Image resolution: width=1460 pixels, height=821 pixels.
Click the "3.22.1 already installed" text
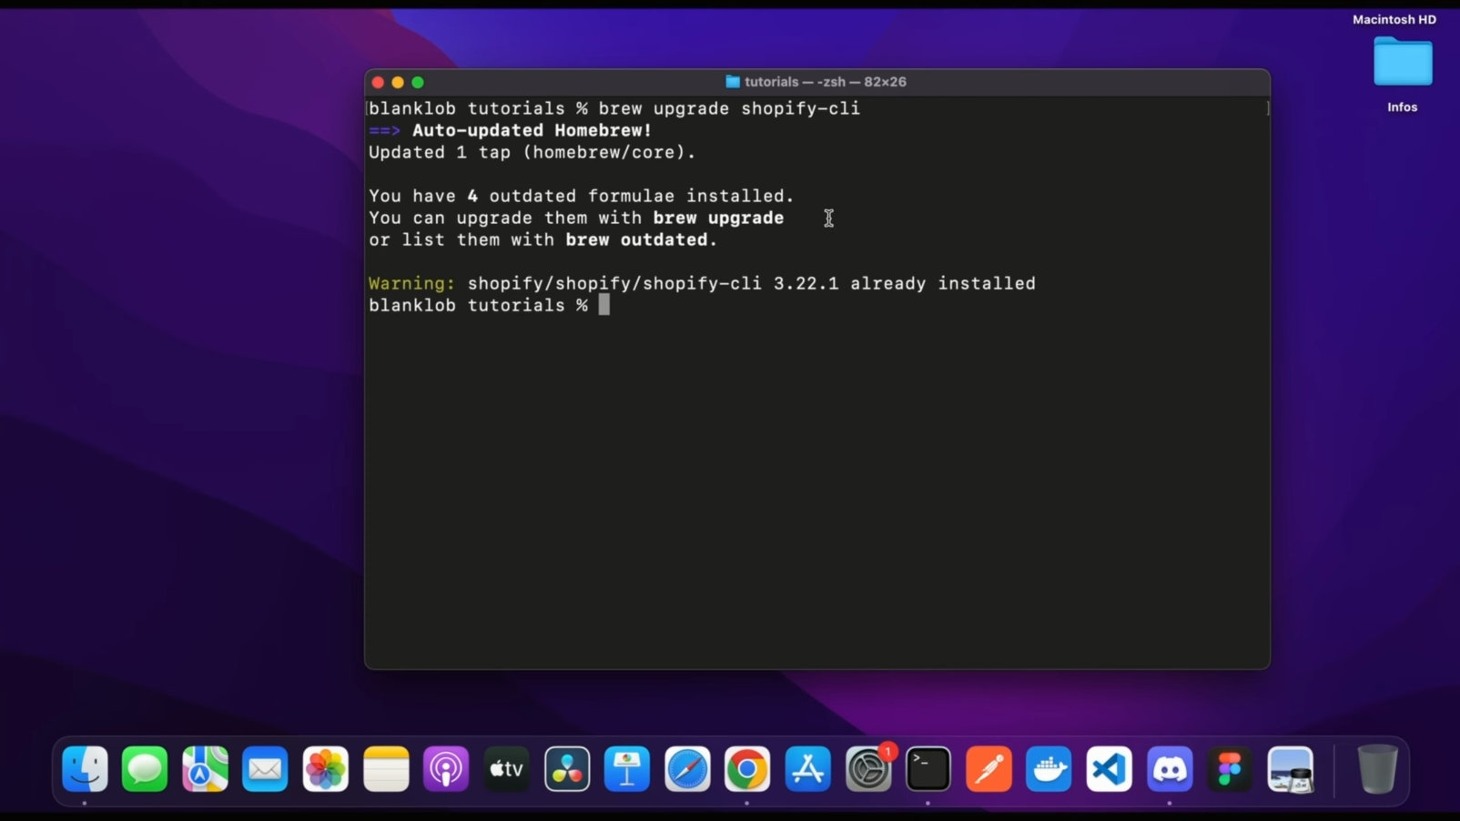click(904, 283)
